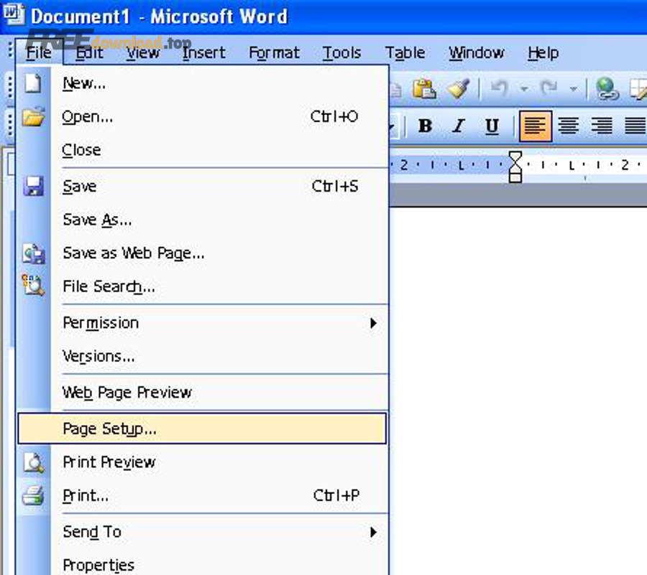
Task: Click inside the blank document page
Action: pos(518,391)
